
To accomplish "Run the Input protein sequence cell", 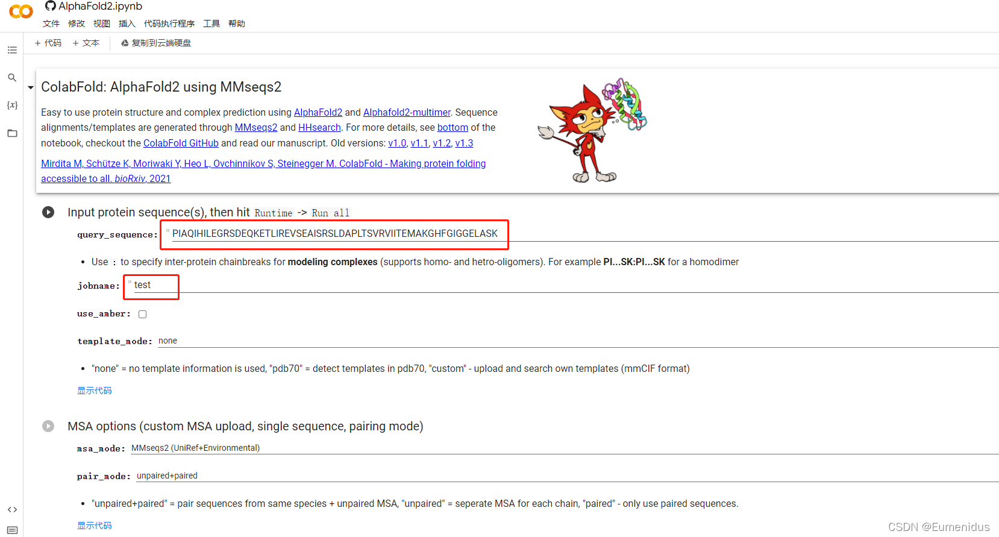I will (48, 212).
